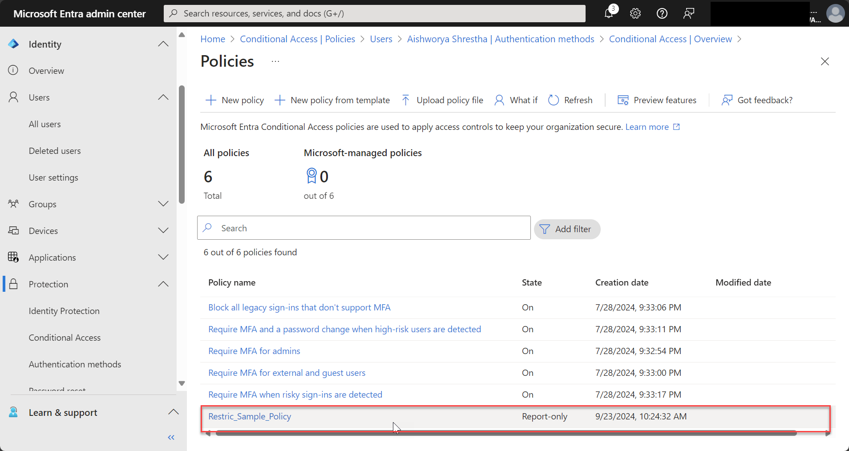Click the Groups icon in sidebar
The image size is (849, 451).
(13, 204)
